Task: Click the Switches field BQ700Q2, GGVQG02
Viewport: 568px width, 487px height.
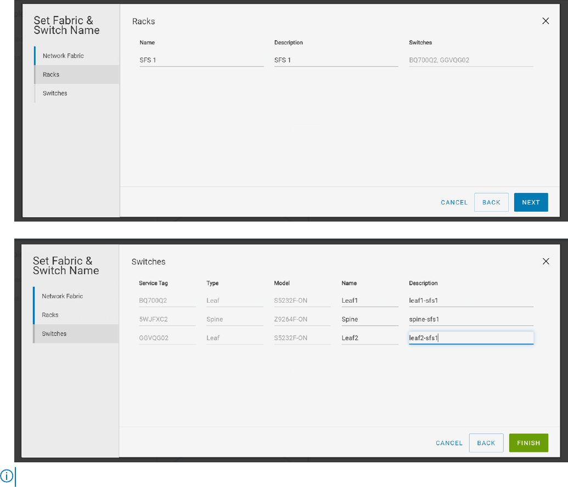Action: click(x=471, y=60)
